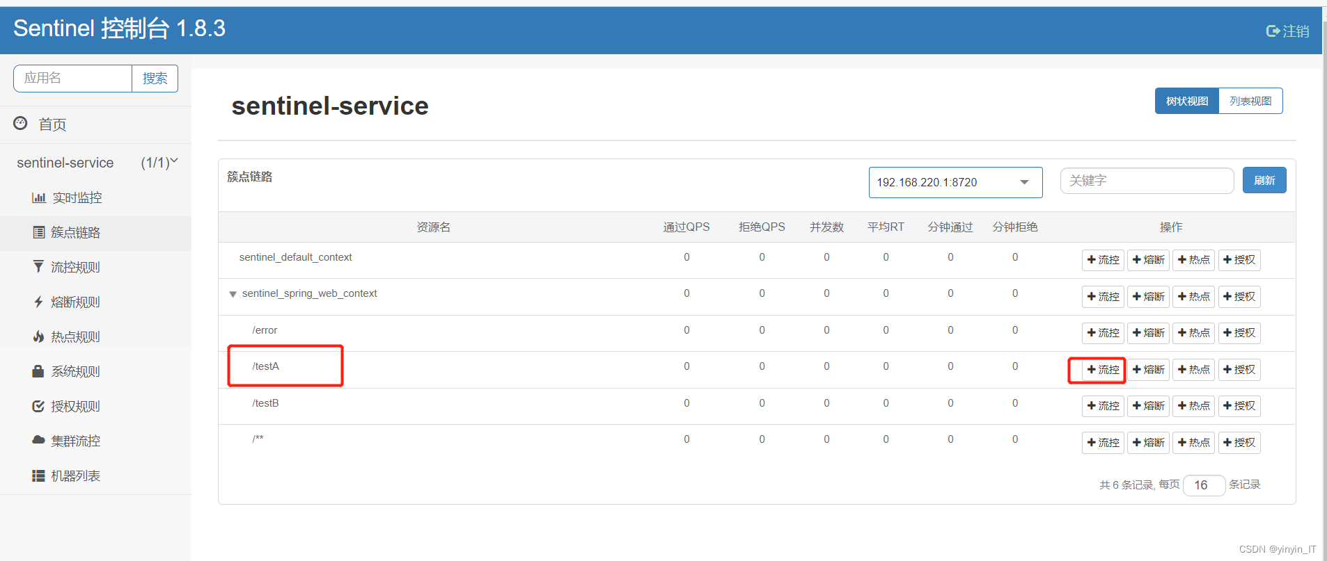Image resolution: width=1327 pixels, height=561 pixels.
Task: Add 授权 rule for sentinel_default_context
Action: point(1239,260)
